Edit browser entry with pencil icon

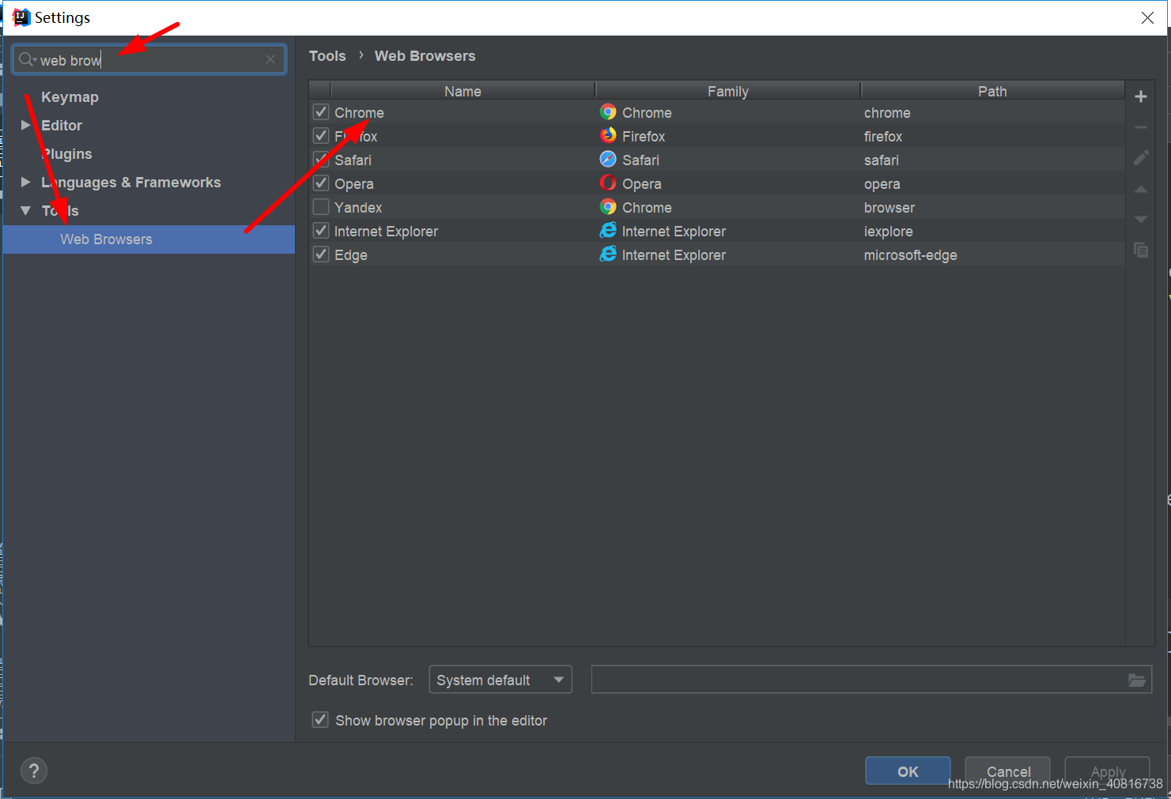click(x=1140, y=158)
